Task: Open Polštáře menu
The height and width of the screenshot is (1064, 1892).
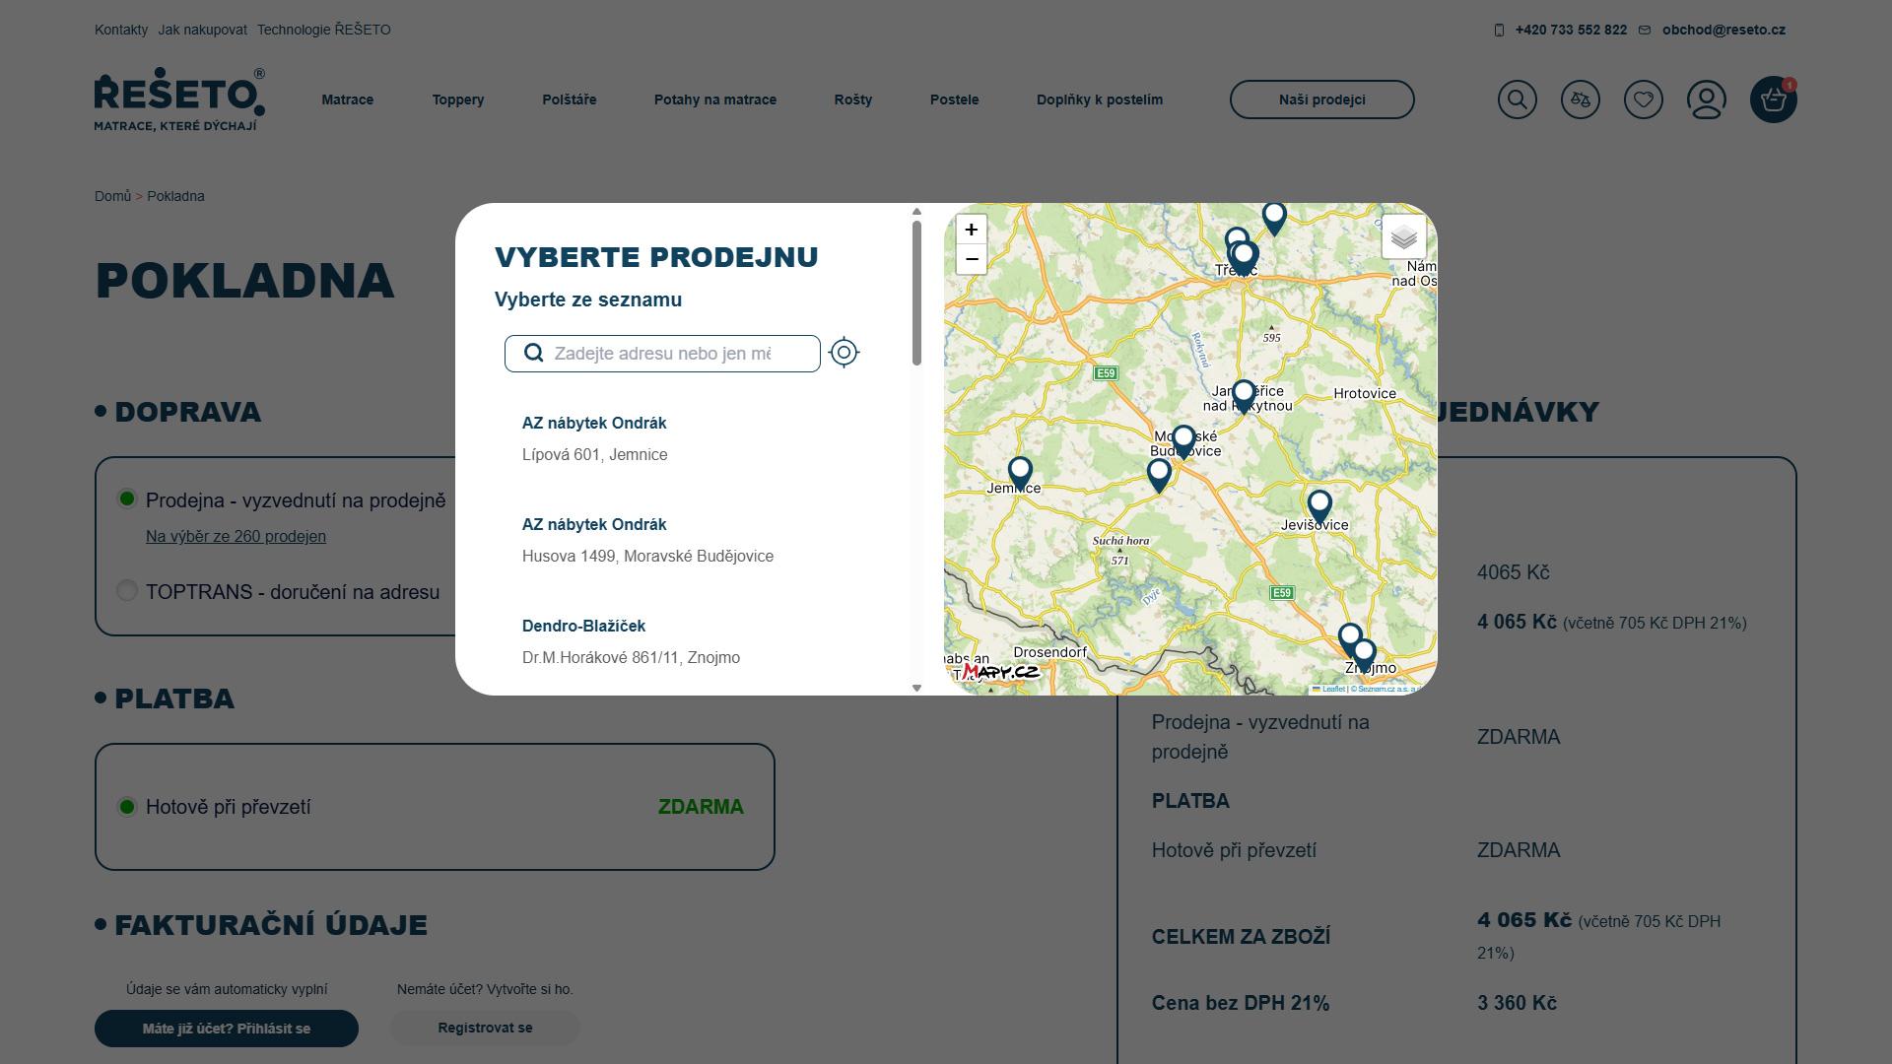Action: click(x=570, y=100)
